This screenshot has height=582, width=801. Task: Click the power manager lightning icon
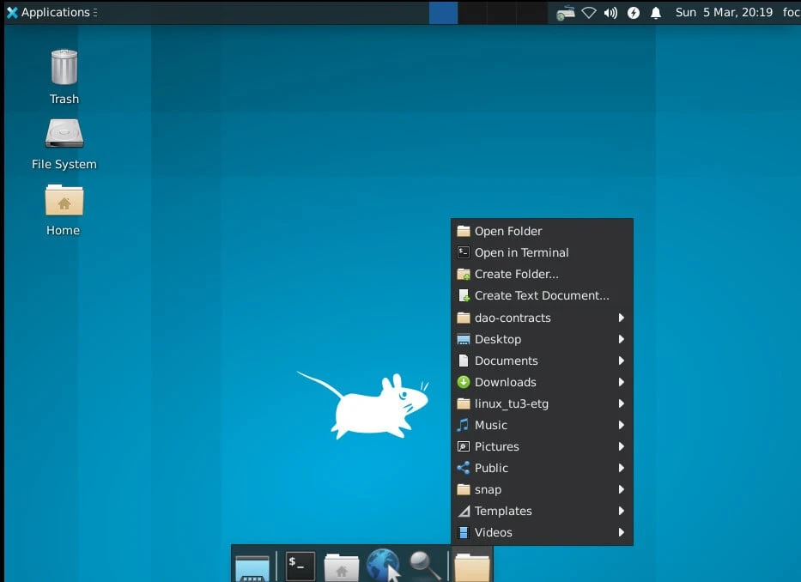(634, 13)
